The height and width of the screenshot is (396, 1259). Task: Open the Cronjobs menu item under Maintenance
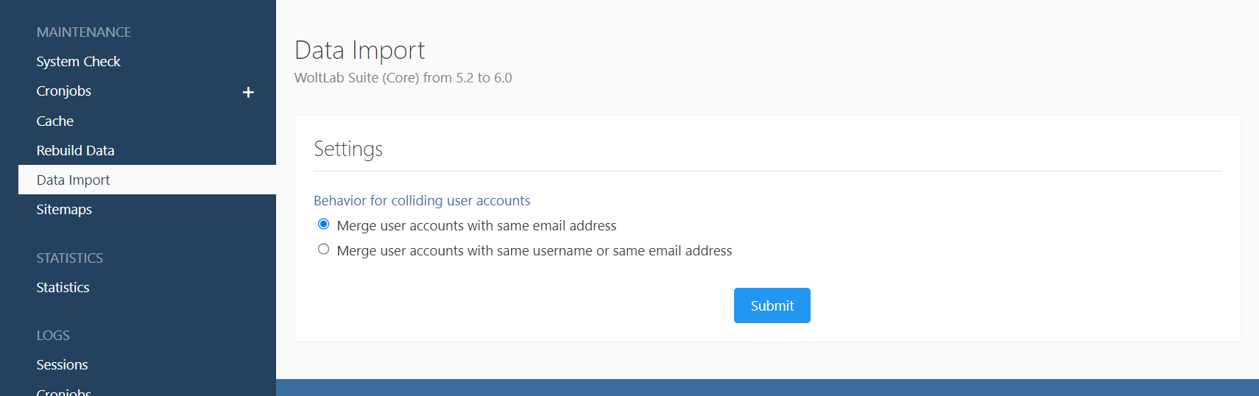click(64, 91)
